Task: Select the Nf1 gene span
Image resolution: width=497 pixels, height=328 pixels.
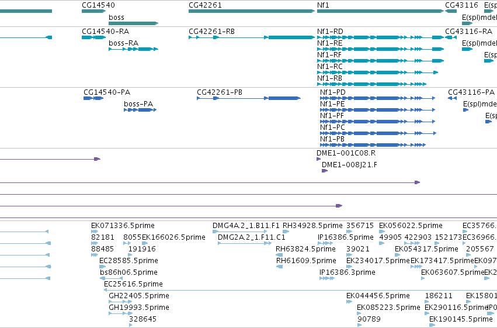Action: point(380,11)
